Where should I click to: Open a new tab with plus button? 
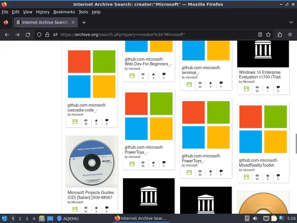click(84, 23)
